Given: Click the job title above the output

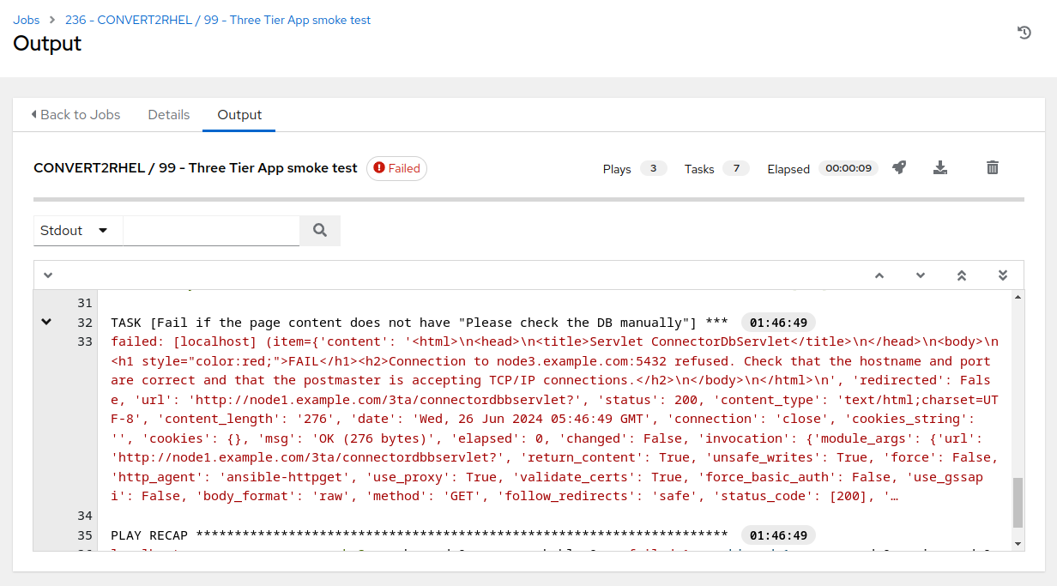Looking at the screenshot, I should click(x=196, y=168).
